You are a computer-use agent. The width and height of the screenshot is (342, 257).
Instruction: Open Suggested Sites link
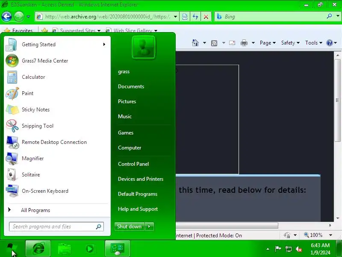point(76,30)
